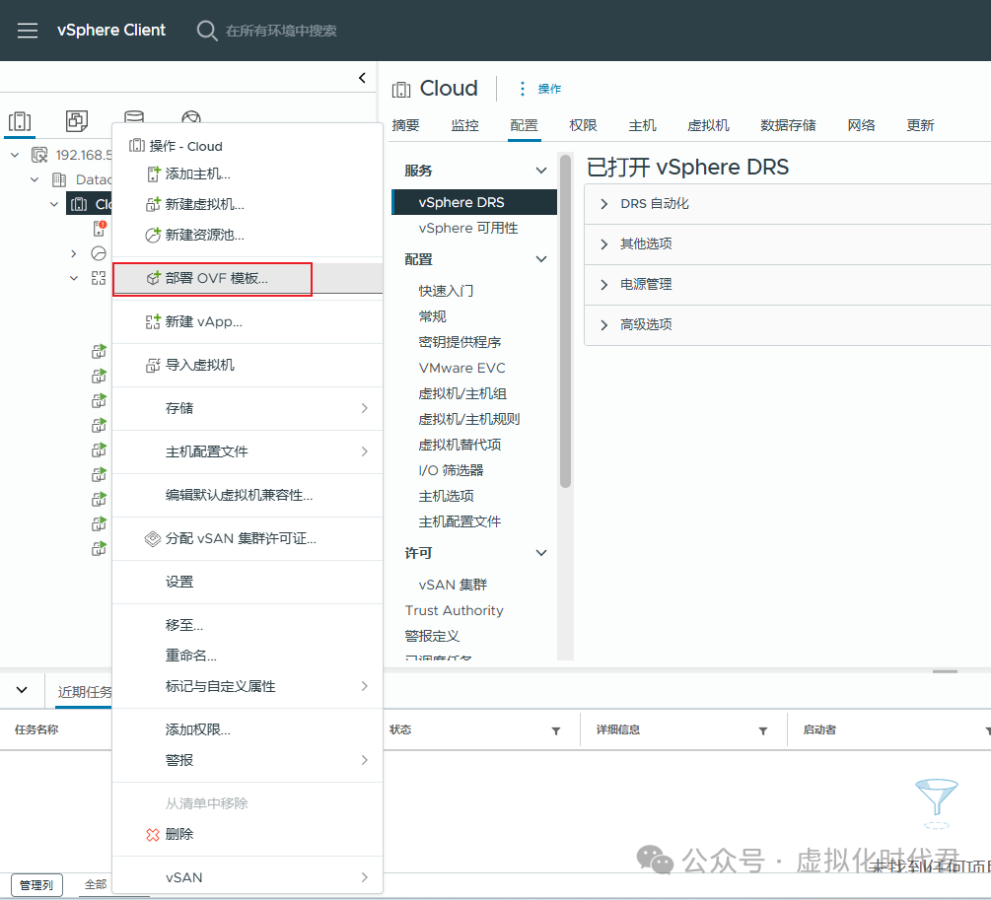The image size is (991, 900).
Task: Choose New vApp (新建 vApp) entry
Action: (x=248, y=321)
